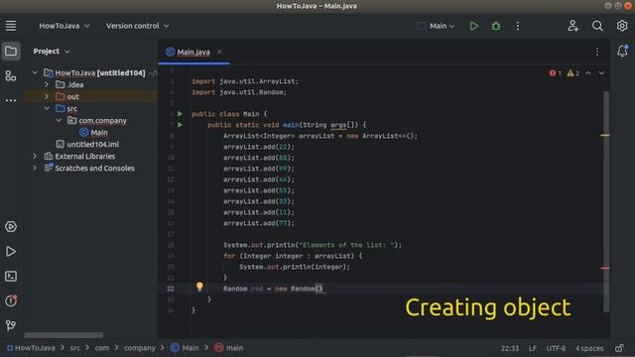
Task: Click the warnings count indicator
Action: (573, 73)
